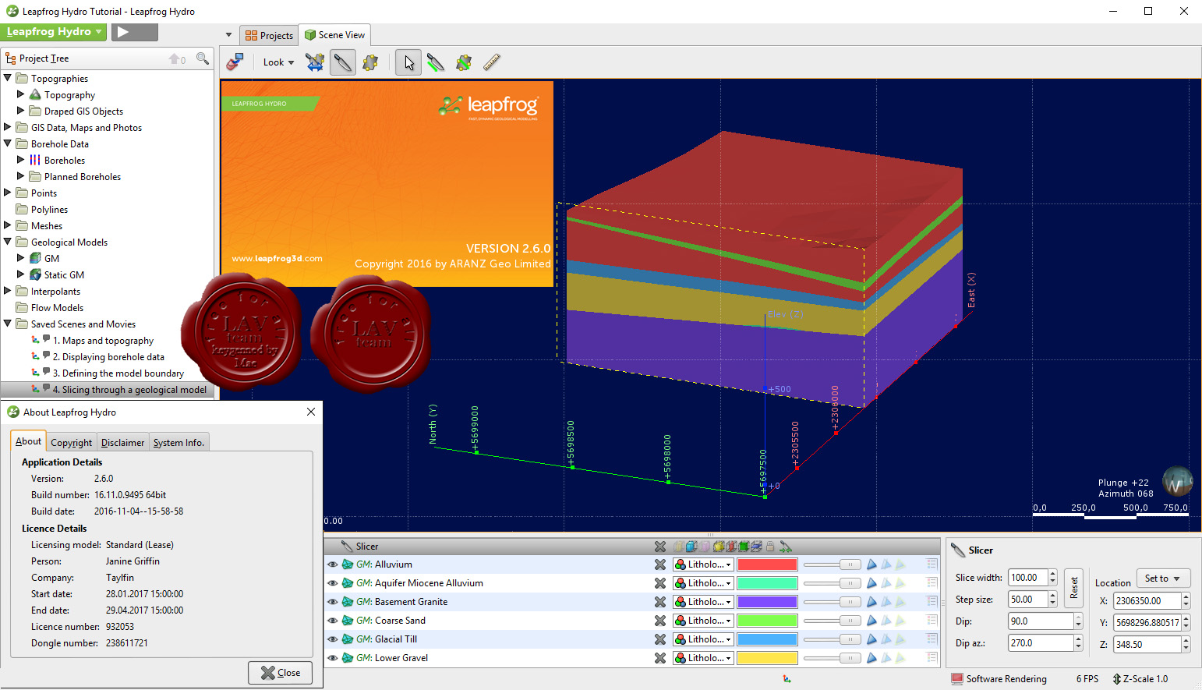Collapse the Topographies folder
Screen dimensions: 1202x690
pos(8,78)
